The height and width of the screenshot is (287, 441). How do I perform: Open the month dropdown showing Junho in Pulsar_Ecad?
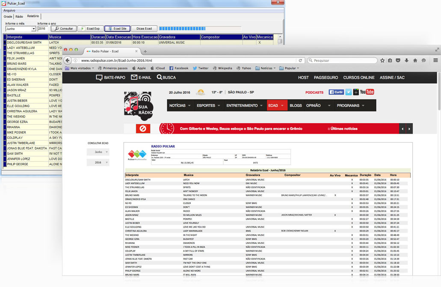pos(21,29)
